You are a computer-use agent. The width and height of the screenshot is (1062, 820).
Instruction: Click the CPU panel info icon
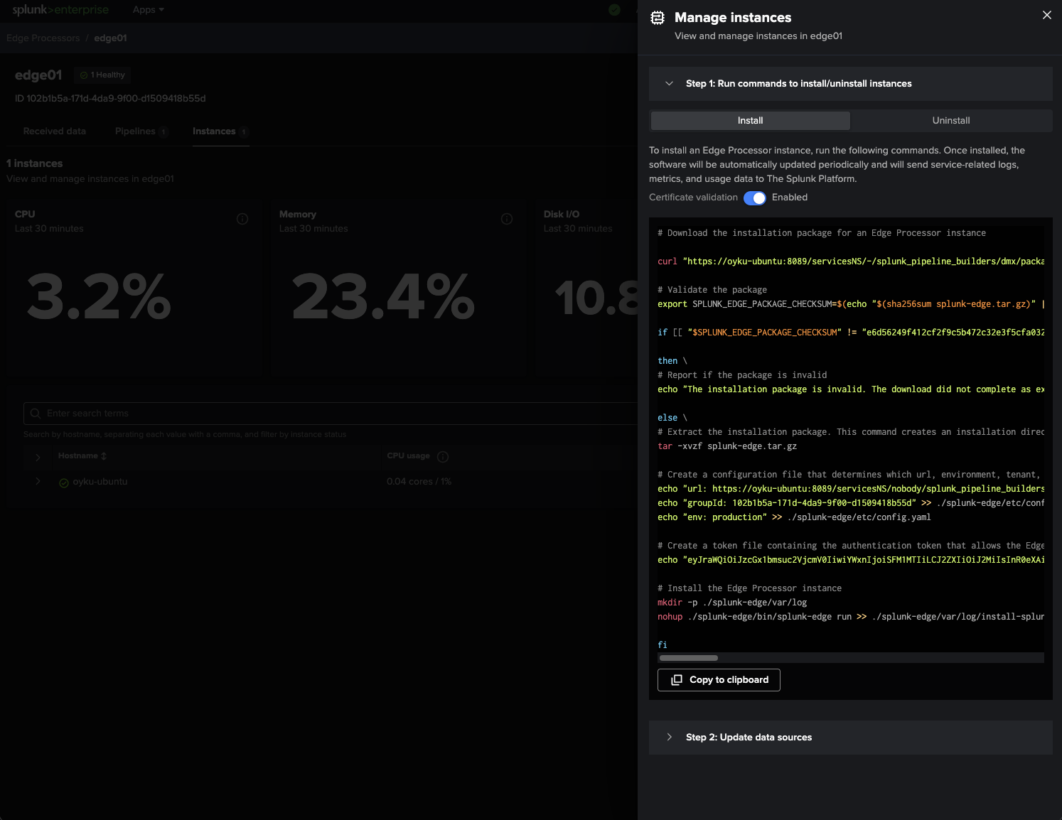[242, 219]
